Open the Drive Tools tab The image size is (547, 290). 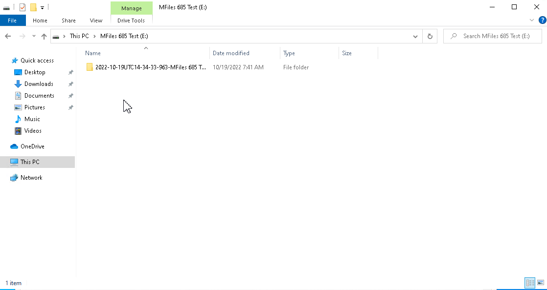pyautogui.click(x=131, y=21)
